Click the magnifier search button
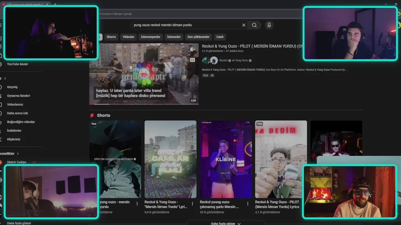The width and height of the screenshot is (401, 225). [254, 25]
